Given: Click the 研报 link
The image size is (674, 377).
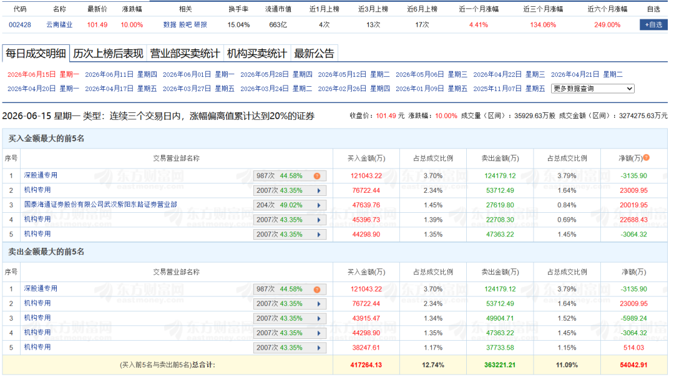Looking at the screenshot, I should click(x=200, y=25).
